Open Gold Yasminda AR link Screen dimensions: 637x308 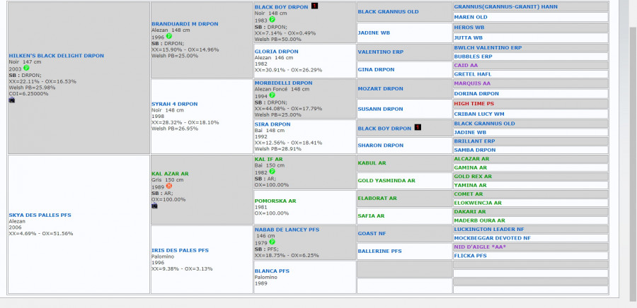[x=386, y=181]
